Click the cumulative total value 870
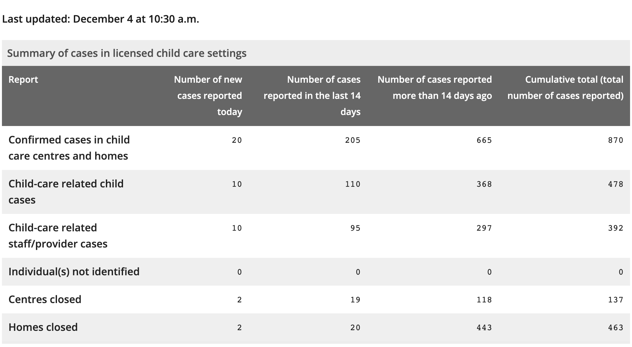Viewport: 632px width, 347px height. click(x=616, y=140)
